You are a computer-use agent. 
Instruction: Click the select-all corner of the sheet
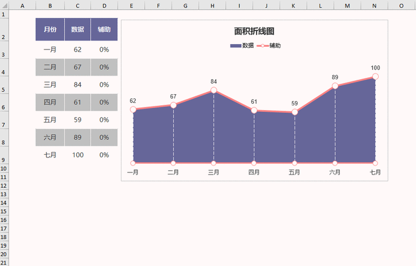point(4,5)
